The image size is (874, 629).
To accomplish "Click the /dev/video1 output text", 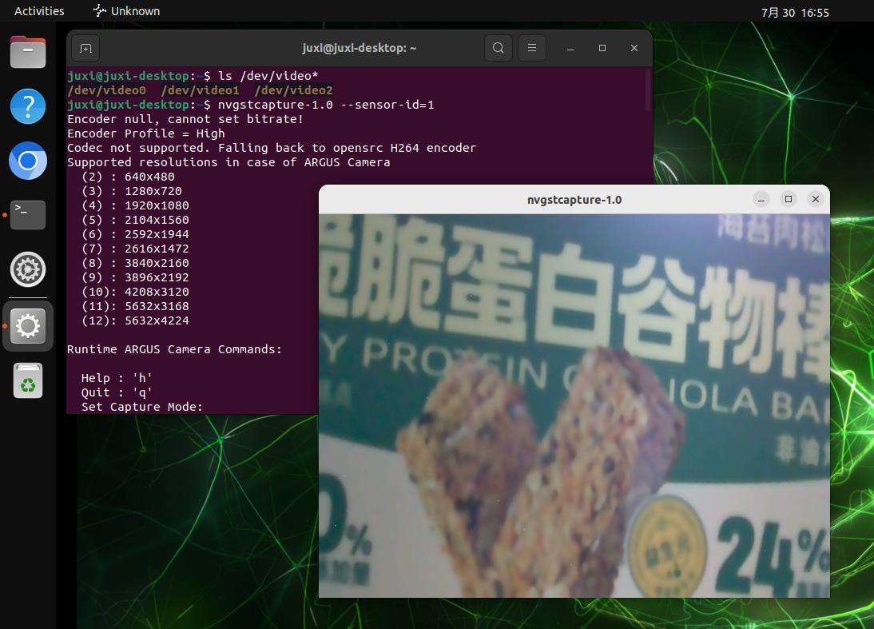I will 200,90.
